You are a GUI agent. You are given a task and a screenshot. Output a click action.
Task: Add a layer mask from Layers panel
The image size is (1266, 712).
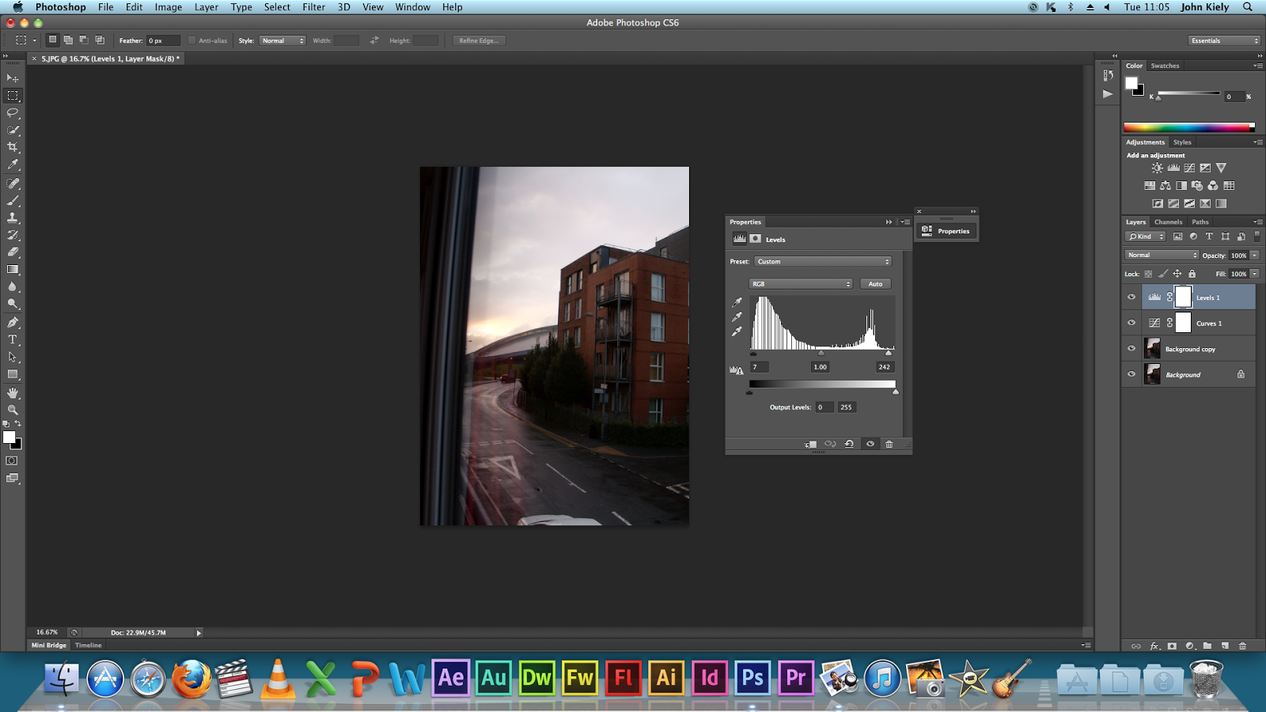[x=1172, y=646]
